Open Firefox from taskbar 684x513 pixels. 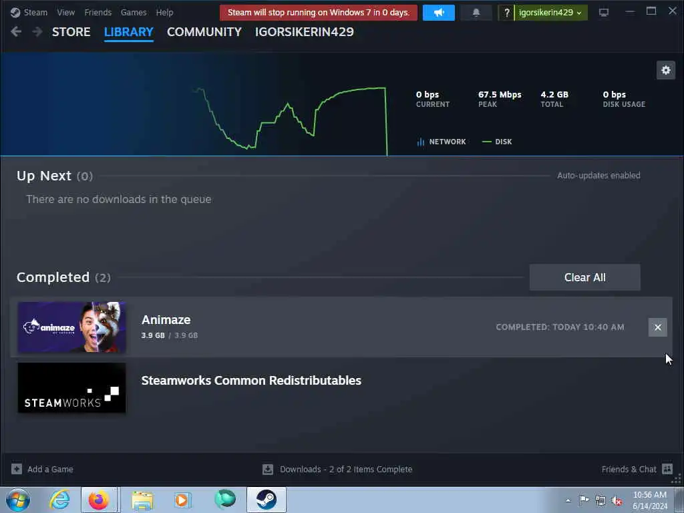(x=99, y=500)
